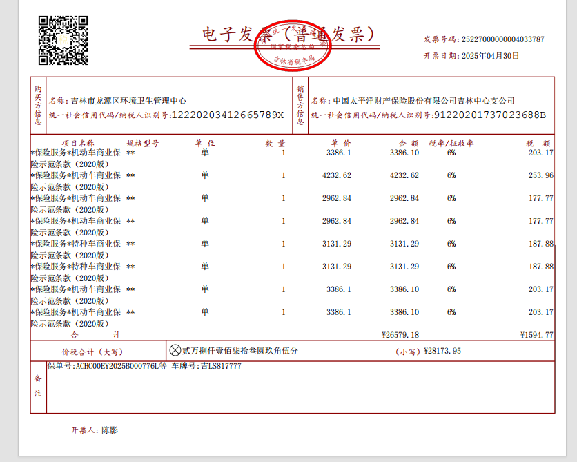Select the grand total ¥28173.95
This screenshot has width=577, height=462.
click(x=442, y=351)
